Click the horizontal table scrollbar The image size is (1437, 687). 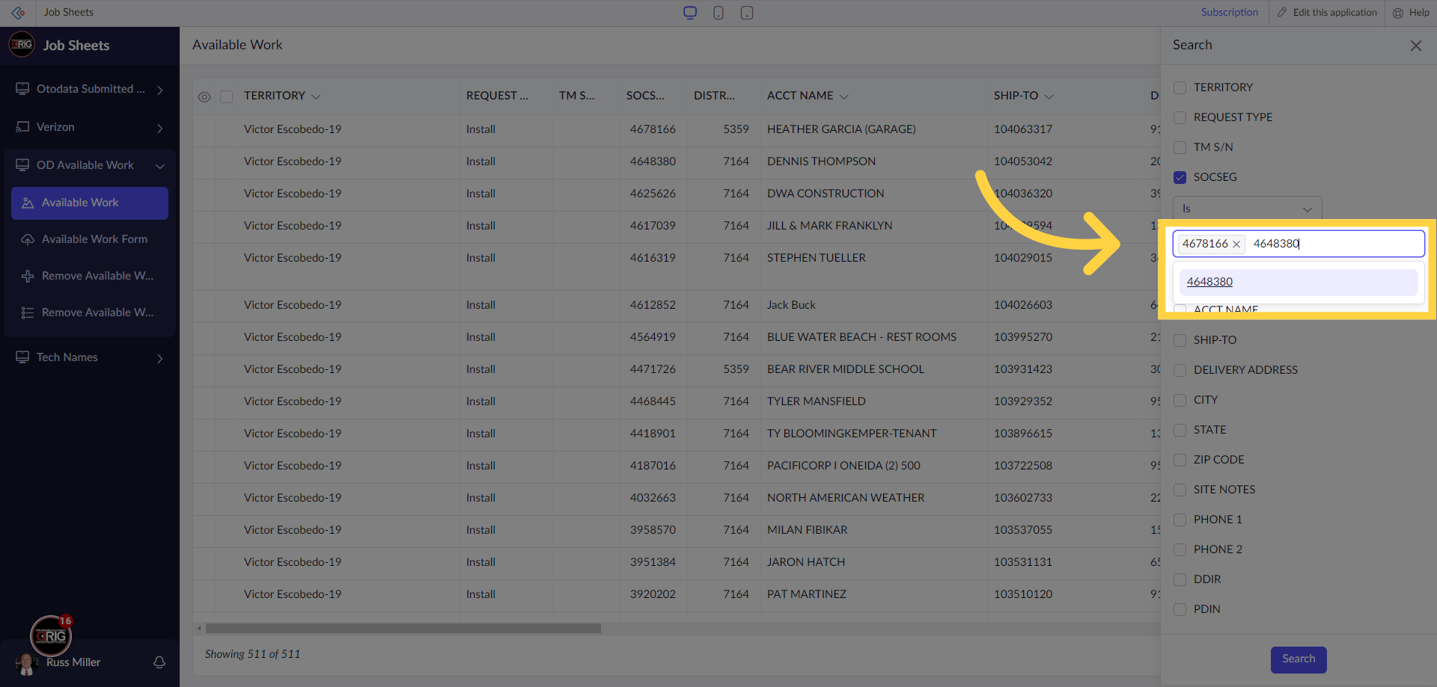(x=403, y=629)
